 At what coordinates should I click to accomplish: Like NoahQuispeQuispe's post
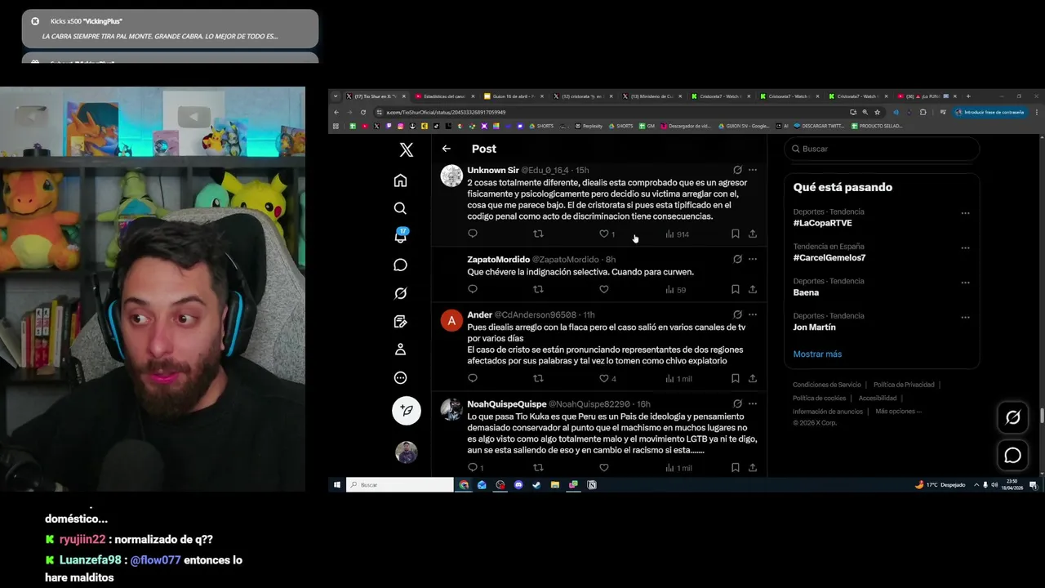[x=604, y=467]
